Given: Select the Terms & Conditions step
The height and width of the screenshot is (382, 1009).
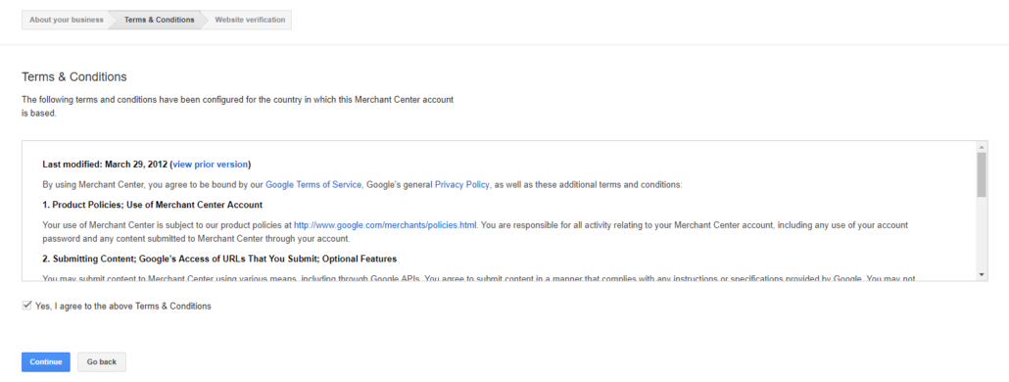Looking at the screenshot, I should [159, 20].
